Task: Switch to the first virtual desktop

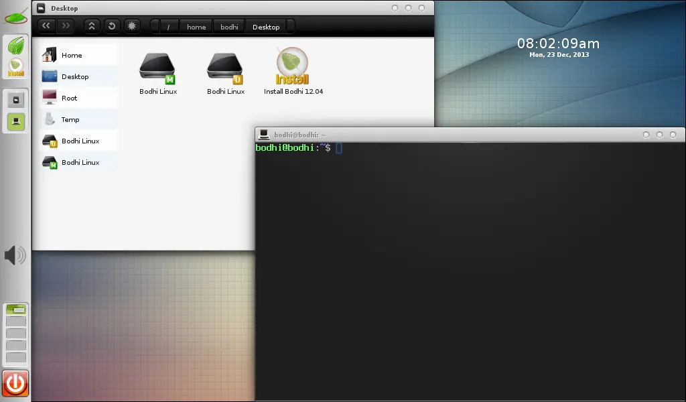Action: 16,310
